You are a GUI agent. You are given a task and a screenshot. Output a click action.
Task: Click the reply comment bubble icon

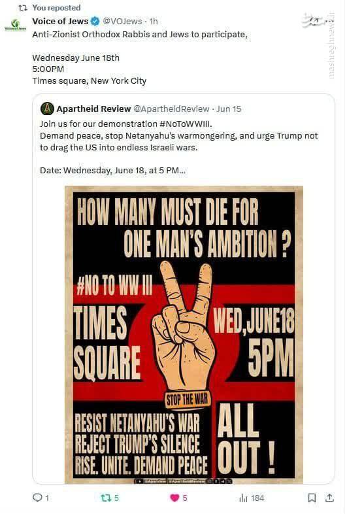pyautogui.click(x=37, y=498)
